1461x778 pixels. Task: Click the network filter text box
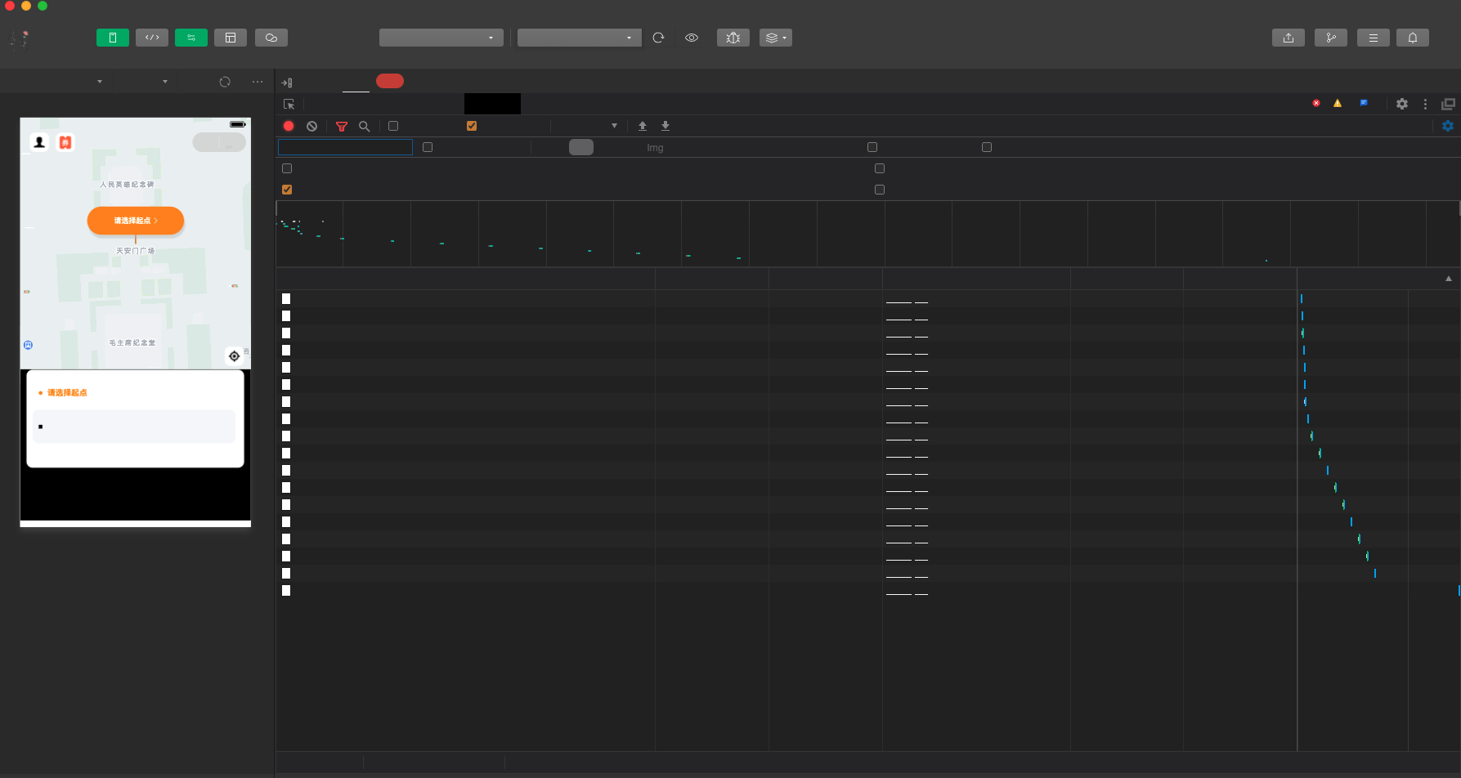point(345,147)
